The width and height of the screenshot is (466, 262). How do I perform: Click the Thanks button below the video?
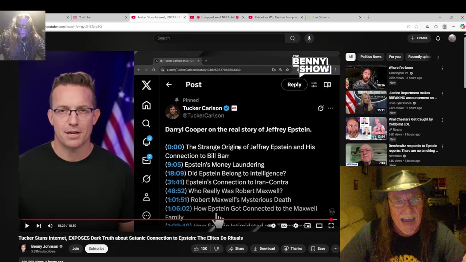point(293,249)
